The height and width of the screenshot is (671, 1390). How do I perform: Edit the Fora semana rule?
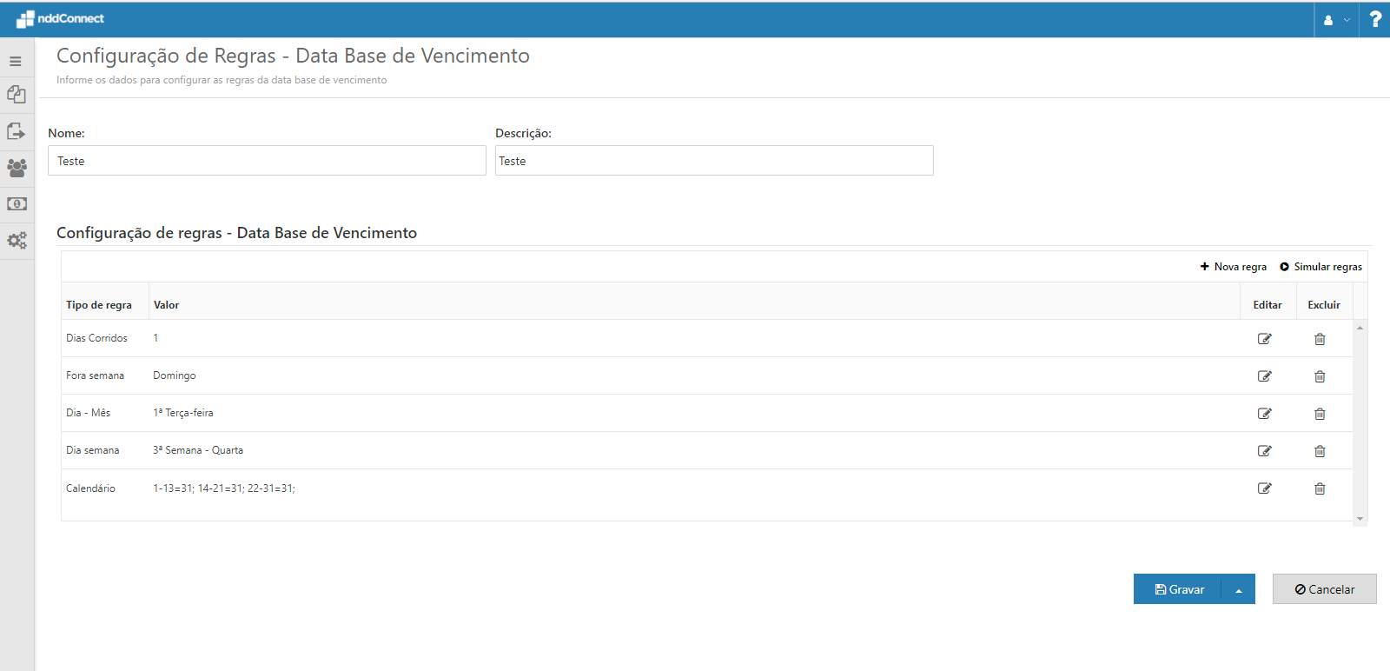pos(1265,376)
